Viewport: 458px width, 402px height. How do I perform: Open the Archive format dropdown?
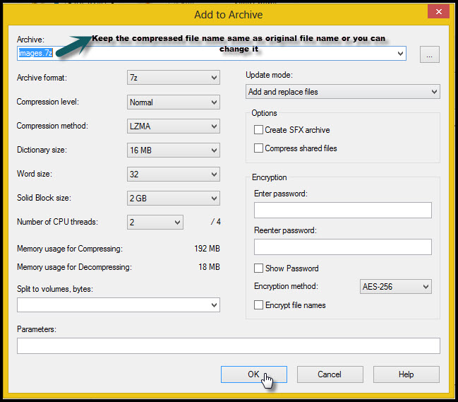[x=174, y=78]
